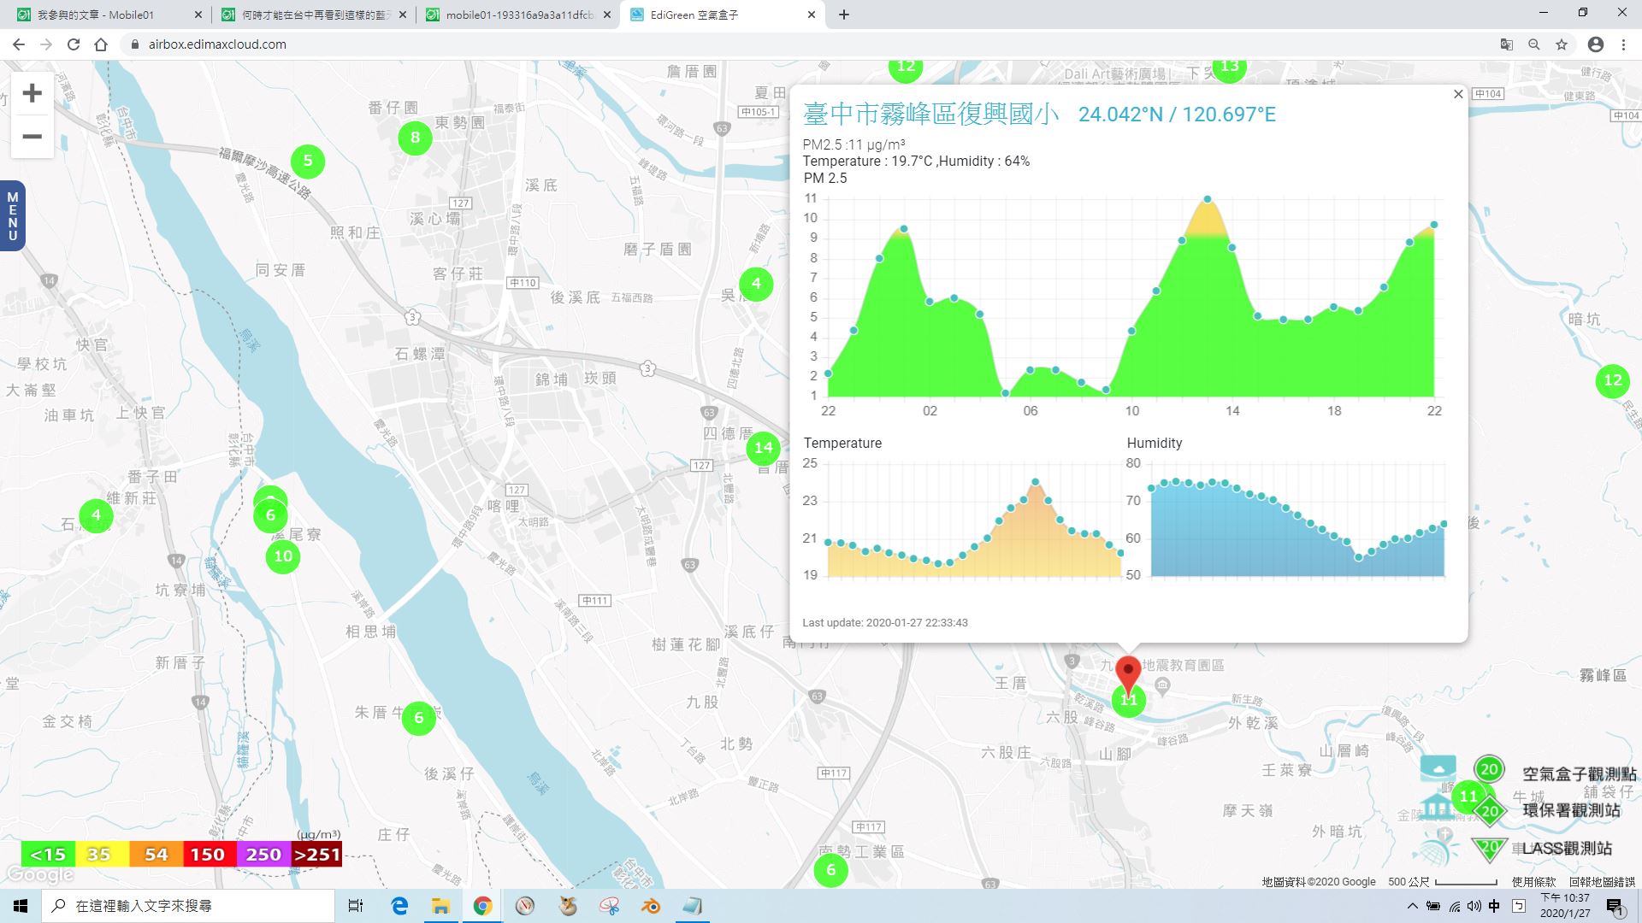Open the blue MENU side tab
Image resolution: width=1642 pixels, height=923 pixels.
pyautogui.click(x=12, y=215)
